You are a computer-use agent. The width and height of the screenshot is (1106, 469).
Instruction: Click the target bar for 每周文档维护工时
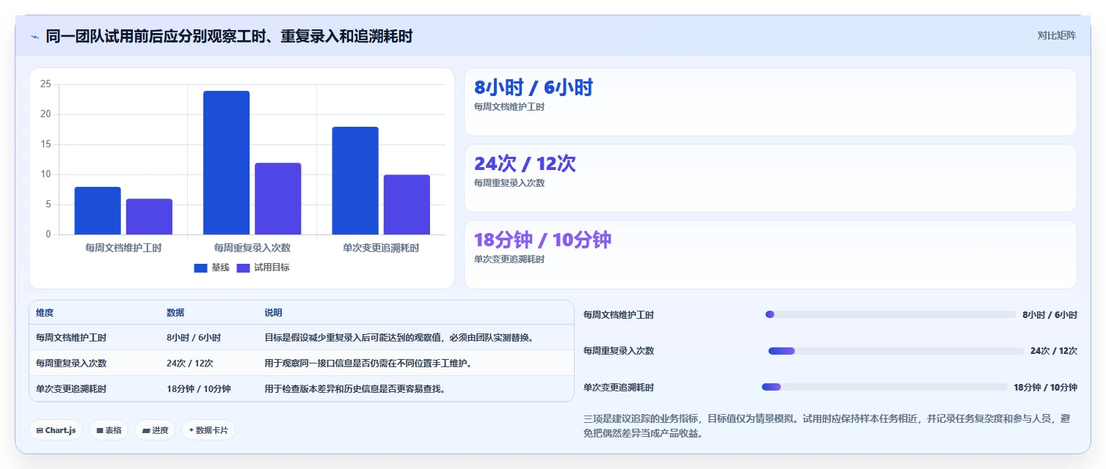pos(149,217)
